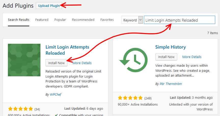
Task: Click the Add Plugins page heading
Action: pyautogui.click(x=18, y=6)
